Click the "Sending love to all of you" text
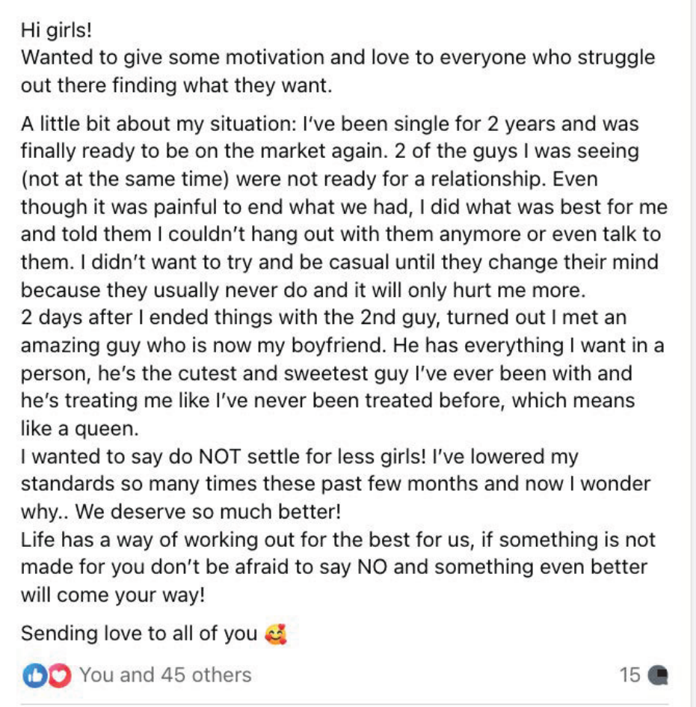This screenshot has width=696, height=707. click(x=139, y=634)
